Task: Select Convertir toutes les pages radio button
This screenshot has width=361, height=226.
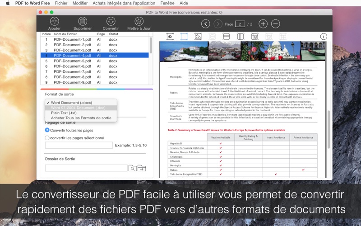Action: pos(47,130)
